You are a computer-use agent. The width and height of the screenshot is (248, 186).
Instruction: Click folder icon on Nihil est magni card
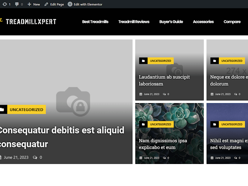coord(215,124)
